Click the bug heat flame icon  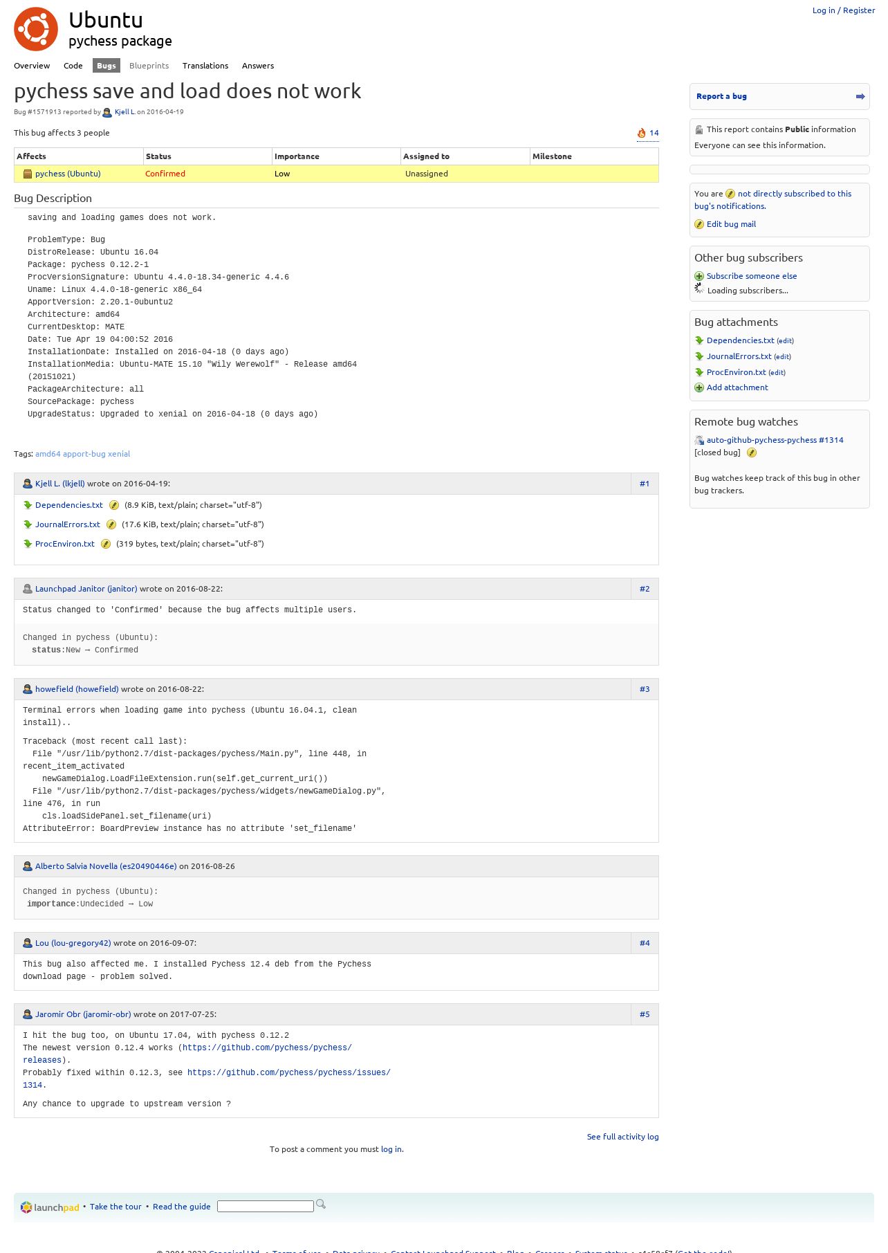coord(641,133)
